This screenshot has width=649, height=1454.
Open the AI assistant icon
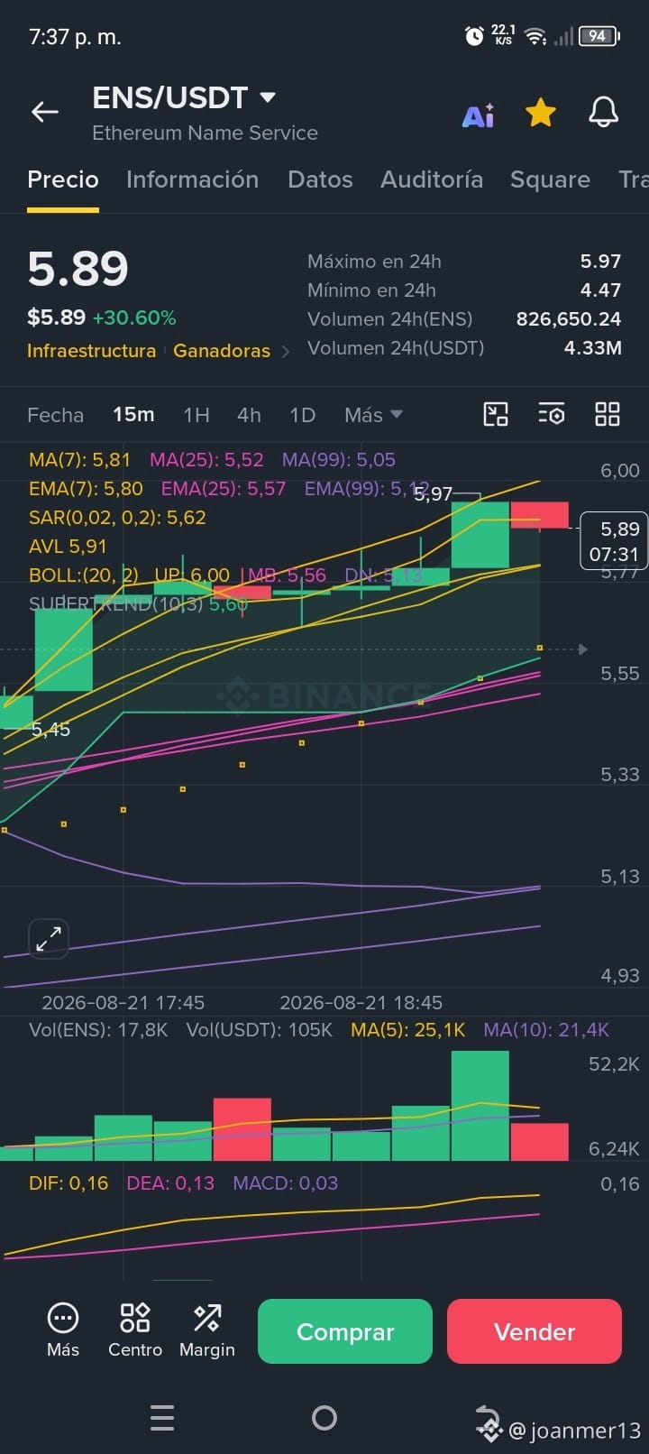point(478,115)
